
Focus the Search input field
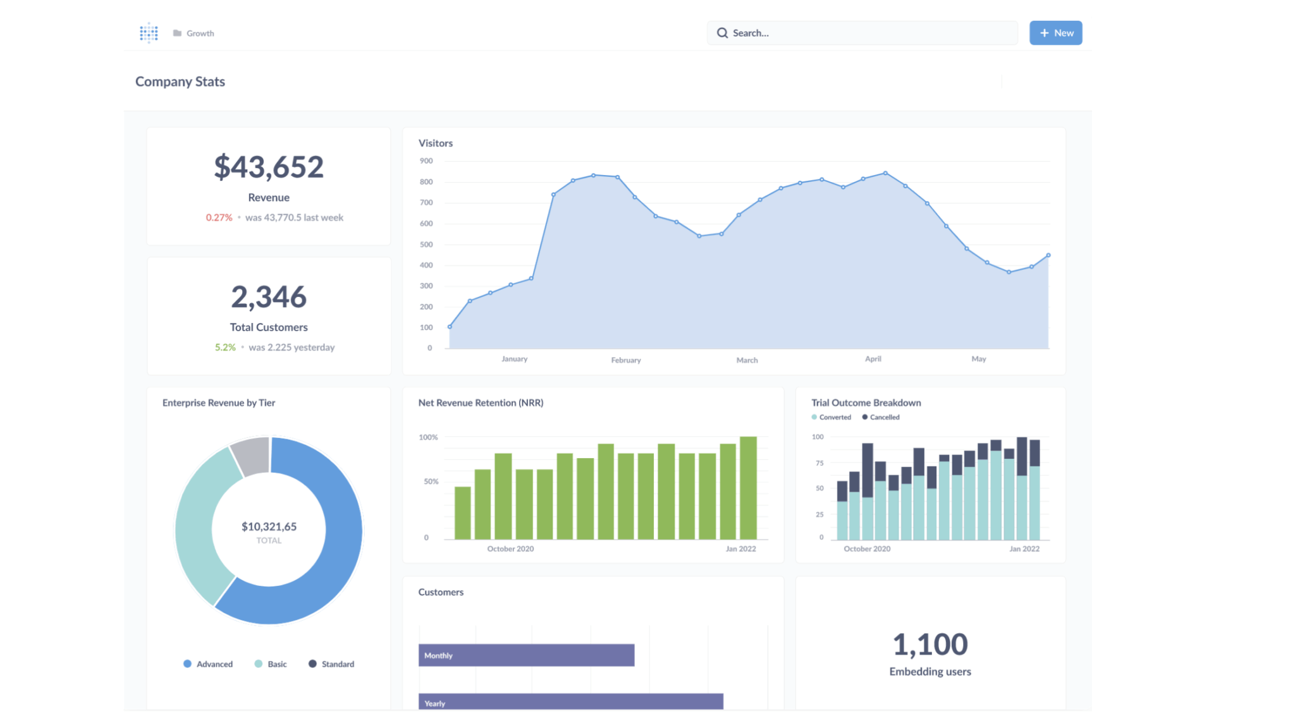(862, 33)
